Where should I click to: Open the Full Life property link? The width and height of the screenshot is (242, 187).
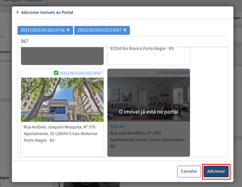(x=117, y=127)
